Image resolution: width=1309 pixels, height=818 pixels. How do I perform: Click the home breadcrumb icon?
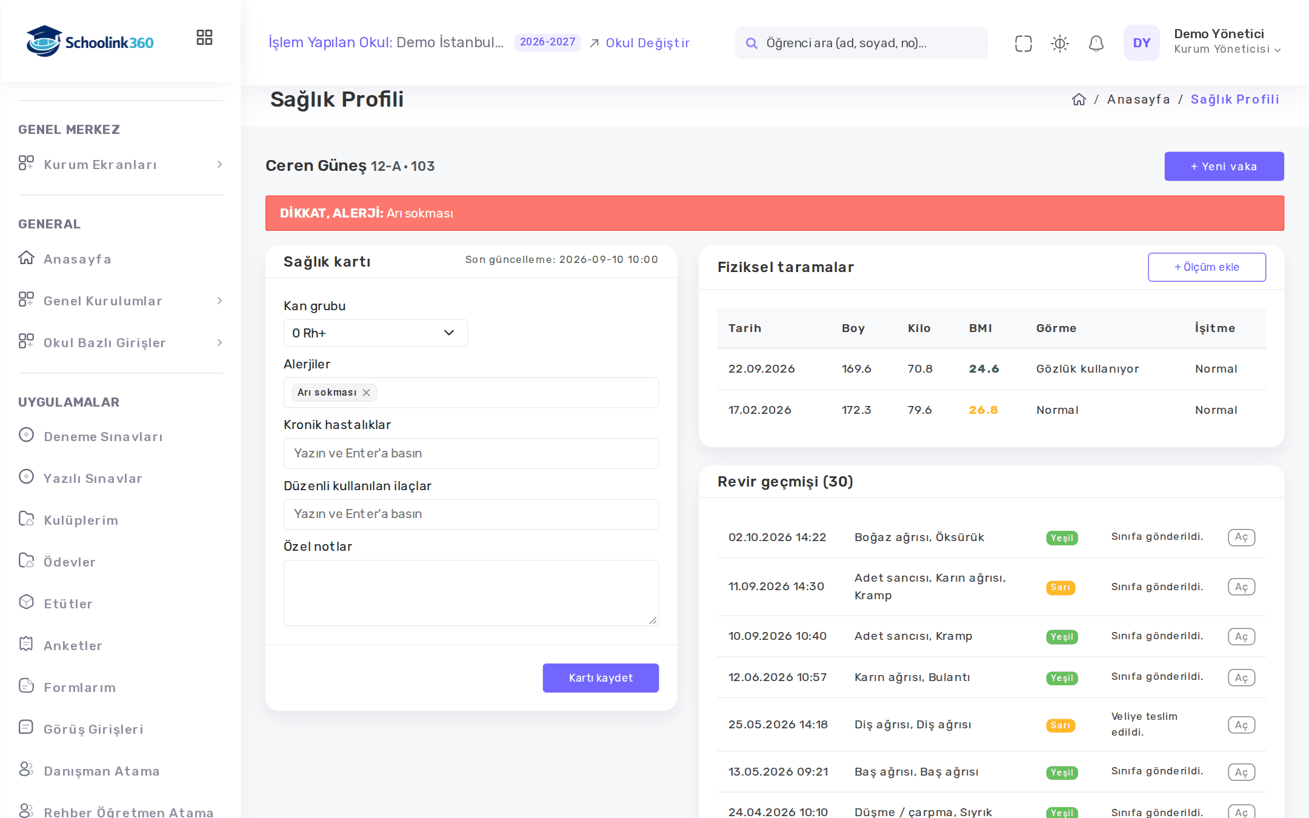tap(1079, 99)
